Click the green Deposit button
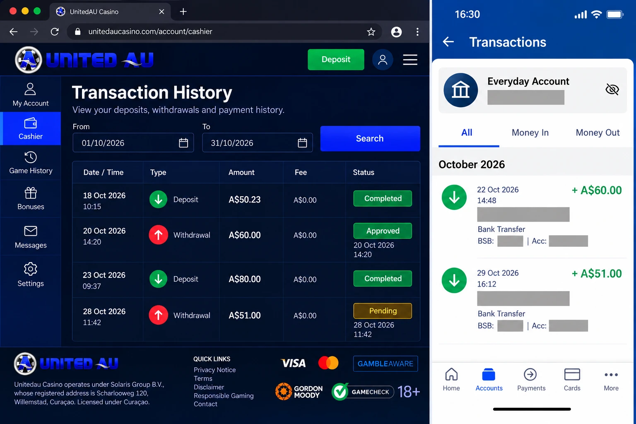 point(336,60)
